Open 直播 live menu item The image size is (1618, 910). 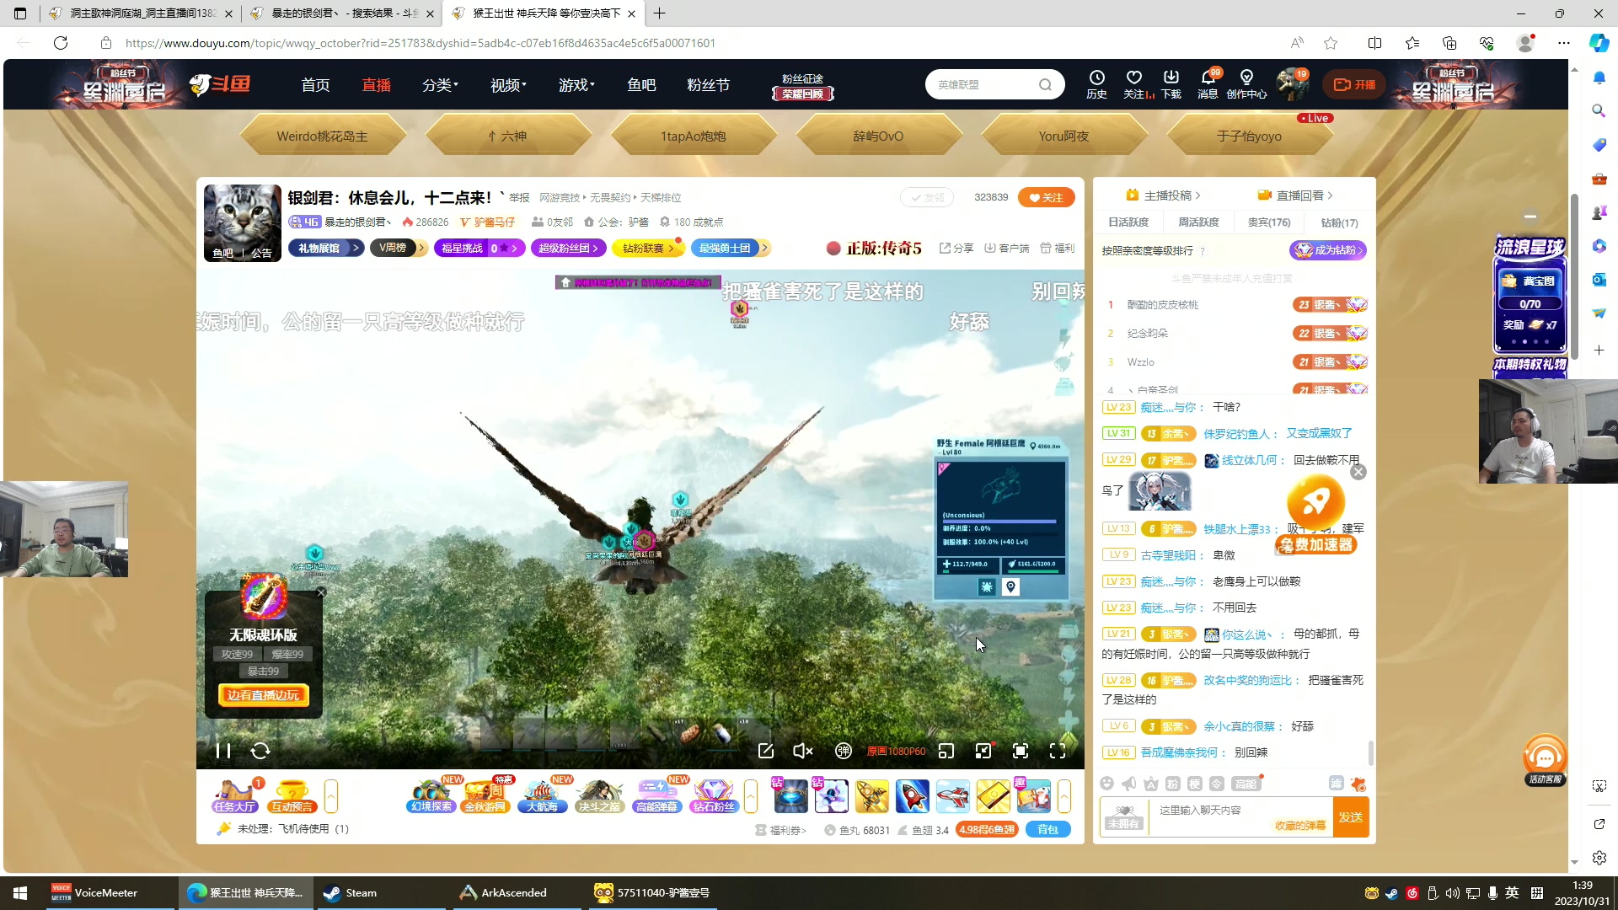coord(376,84)
